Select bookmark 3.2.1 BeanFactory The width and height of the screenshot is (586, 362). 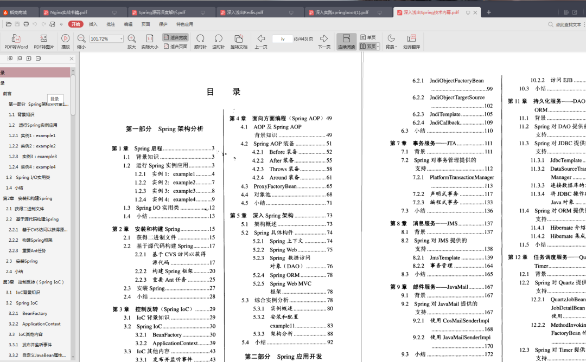point(28,313)
